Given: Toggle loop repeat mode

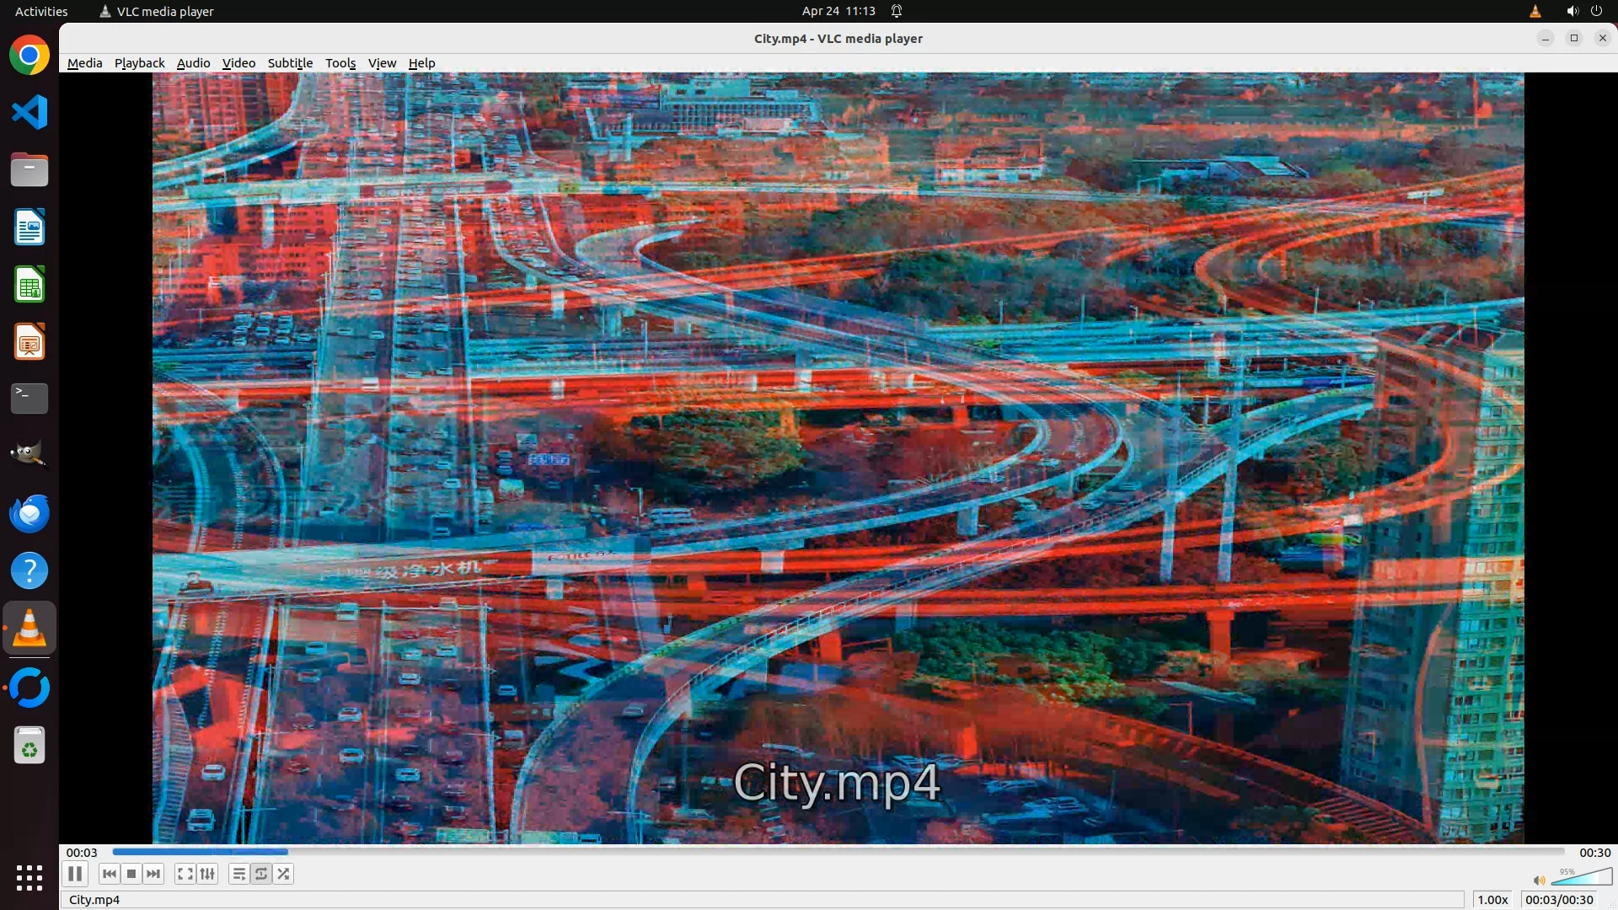Looking at the screenshot, I should (x=261, y=874).
